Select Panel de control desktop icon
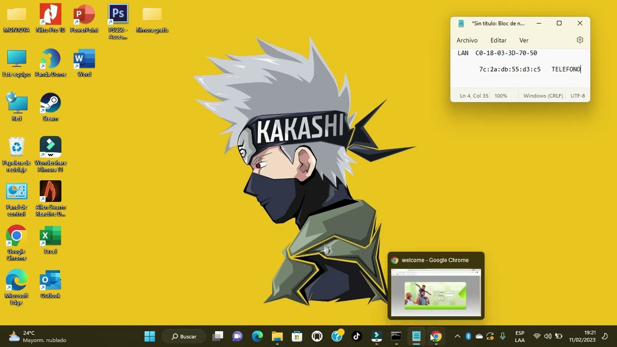Viewport: 617px width, 347px height. pyautogui.click(x=16, y=200)
